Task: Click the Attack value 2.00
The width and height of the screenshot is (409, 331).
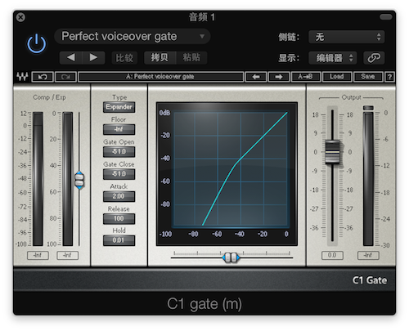Action: tap(119, 196)
